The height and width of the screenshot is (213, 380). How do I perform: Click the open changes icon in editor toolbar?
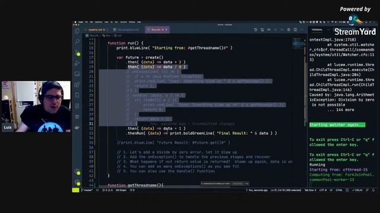pos(262,30)
